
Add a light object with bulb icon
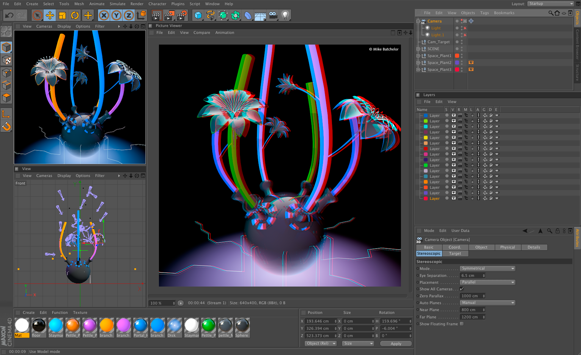coord(285,15)
